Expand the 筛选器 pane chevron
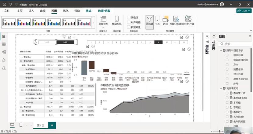Viewport: 253px width, 134px height. (x=207, y=36)
